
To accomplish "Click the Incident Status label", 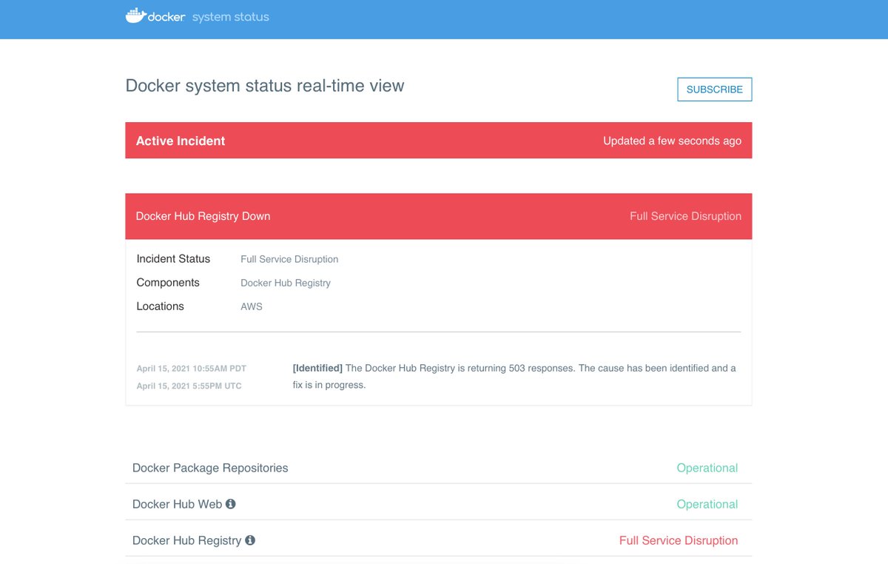I will pyautogui.click(x=173, y=259).
